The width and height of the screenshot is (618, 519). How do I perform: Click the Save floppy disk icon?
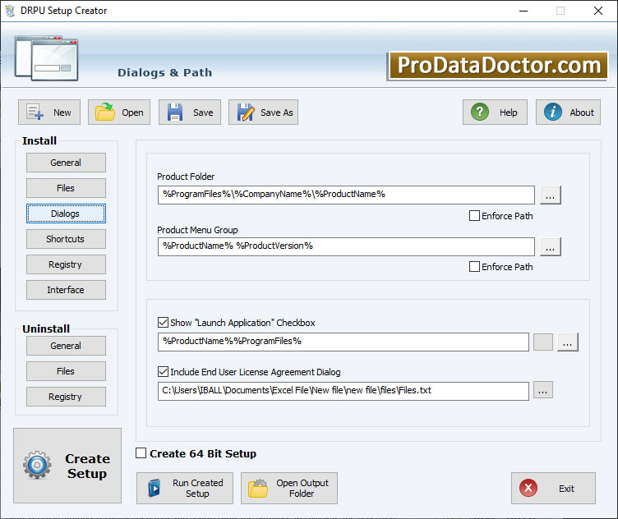tap(174, 113)
